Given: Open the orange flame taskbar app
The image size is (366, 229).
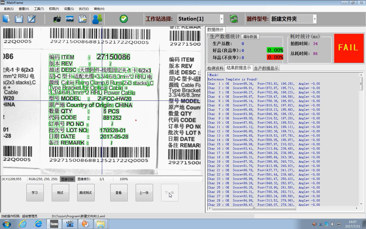Looking at the screenshot, I should (85, 224).
